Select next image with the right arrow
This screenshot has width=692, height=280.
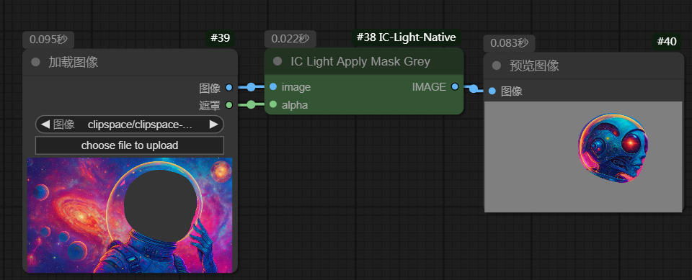coord(214,125)
